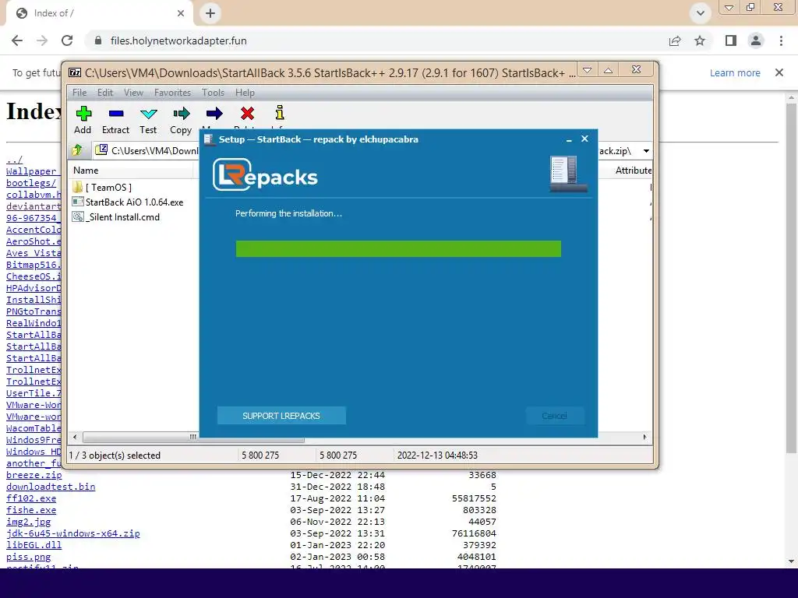Click the Extract icon in 7-Zip toolbar

[x=116, y=114]
